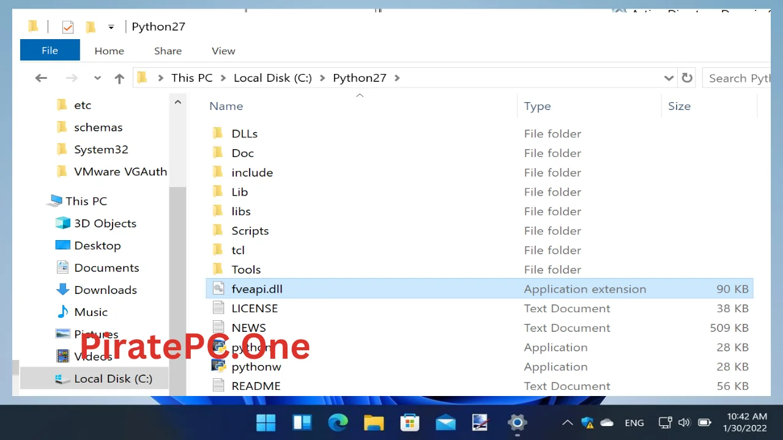The width and height of the screenshot is (783, 440).
Task: Go up one folder level
Action: 119,78
